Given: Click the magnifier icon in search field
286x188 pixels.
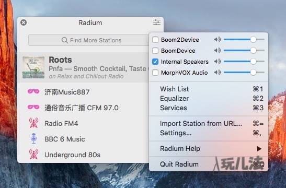Looking at the screenshot, I should [64, 40].
